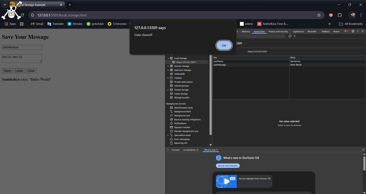
Task: Reload the page with the refresh icon
Action: [22, 15]
